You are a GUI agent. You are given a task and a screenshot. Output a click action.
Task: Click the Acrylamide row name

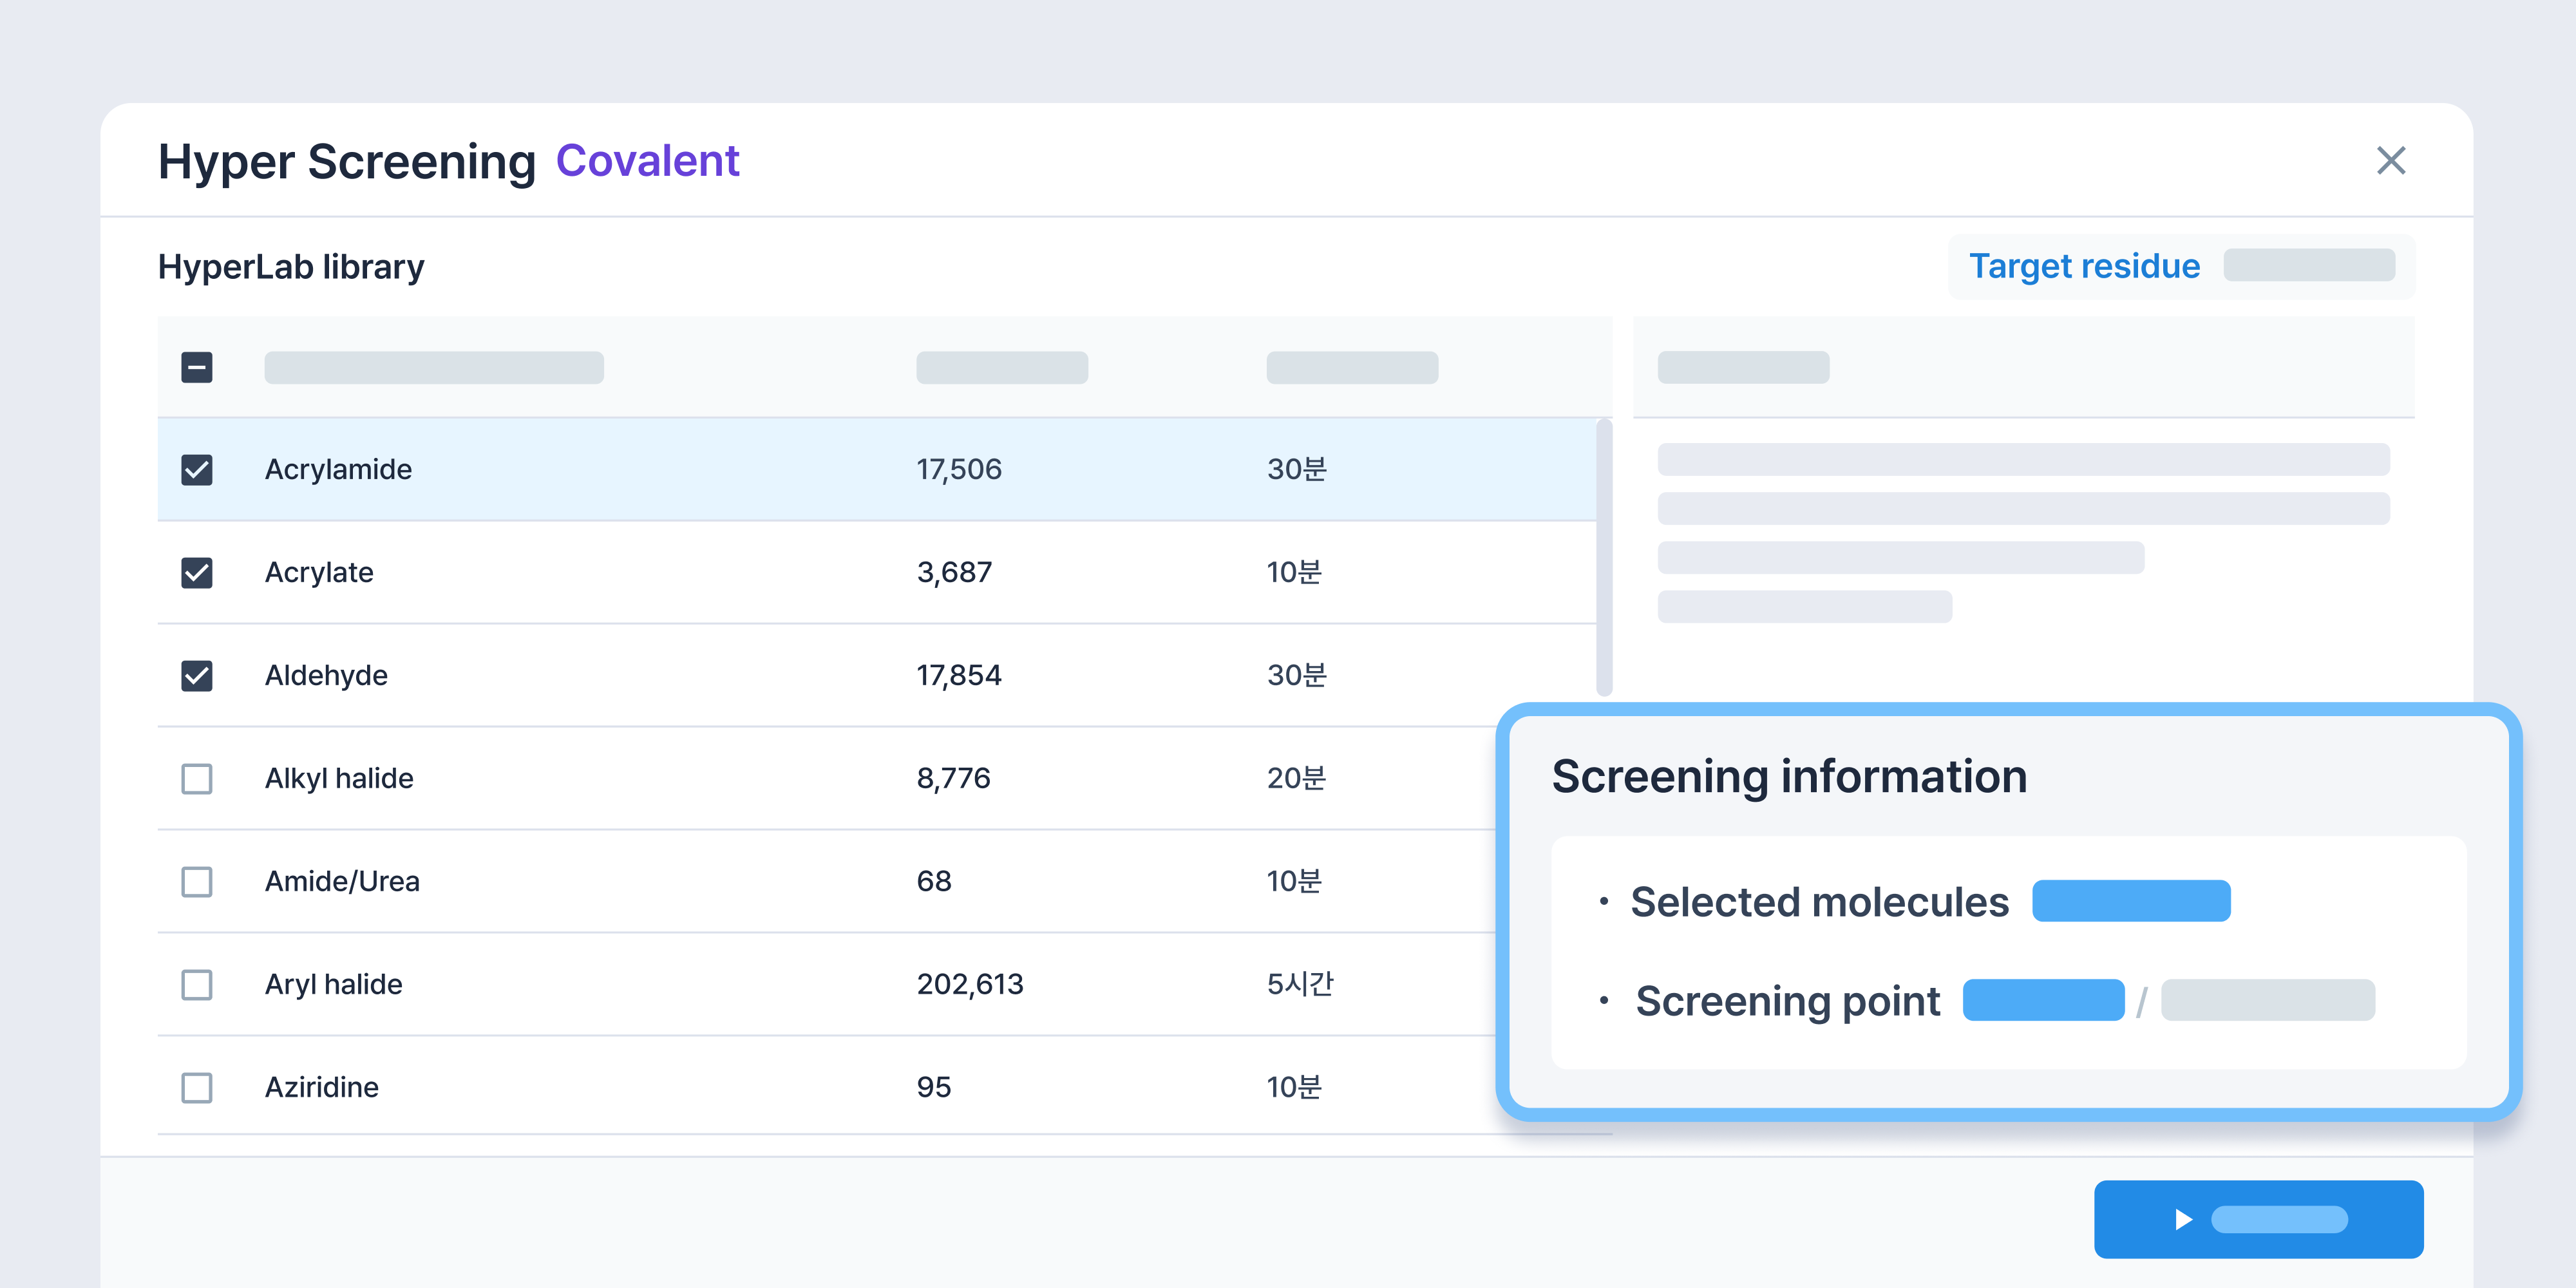pos(338,469)
